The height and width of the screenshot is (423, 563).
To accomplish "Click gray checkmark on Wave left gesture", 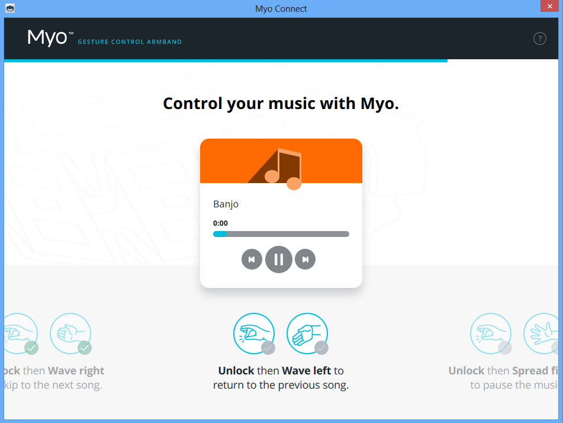I will (x=321, y=348).
